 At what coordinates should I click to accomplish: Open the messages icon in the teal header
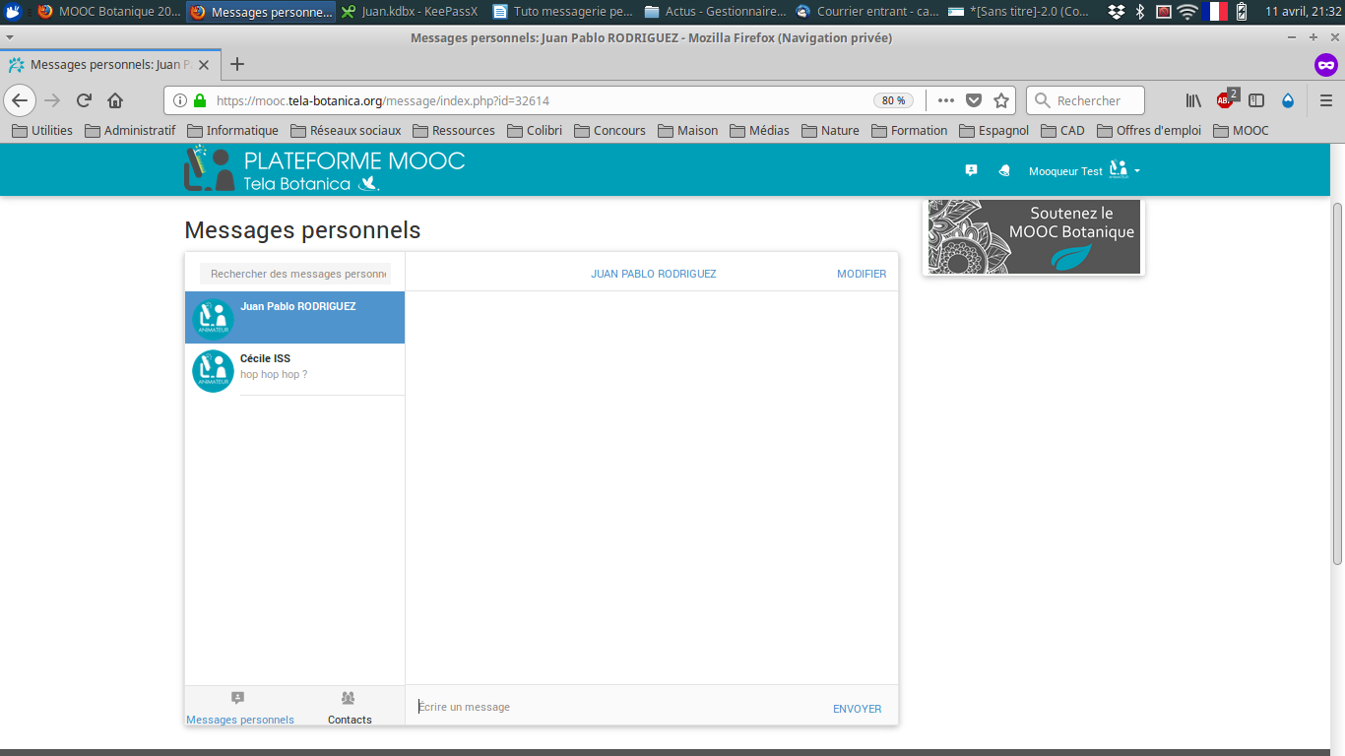[971, 170]
